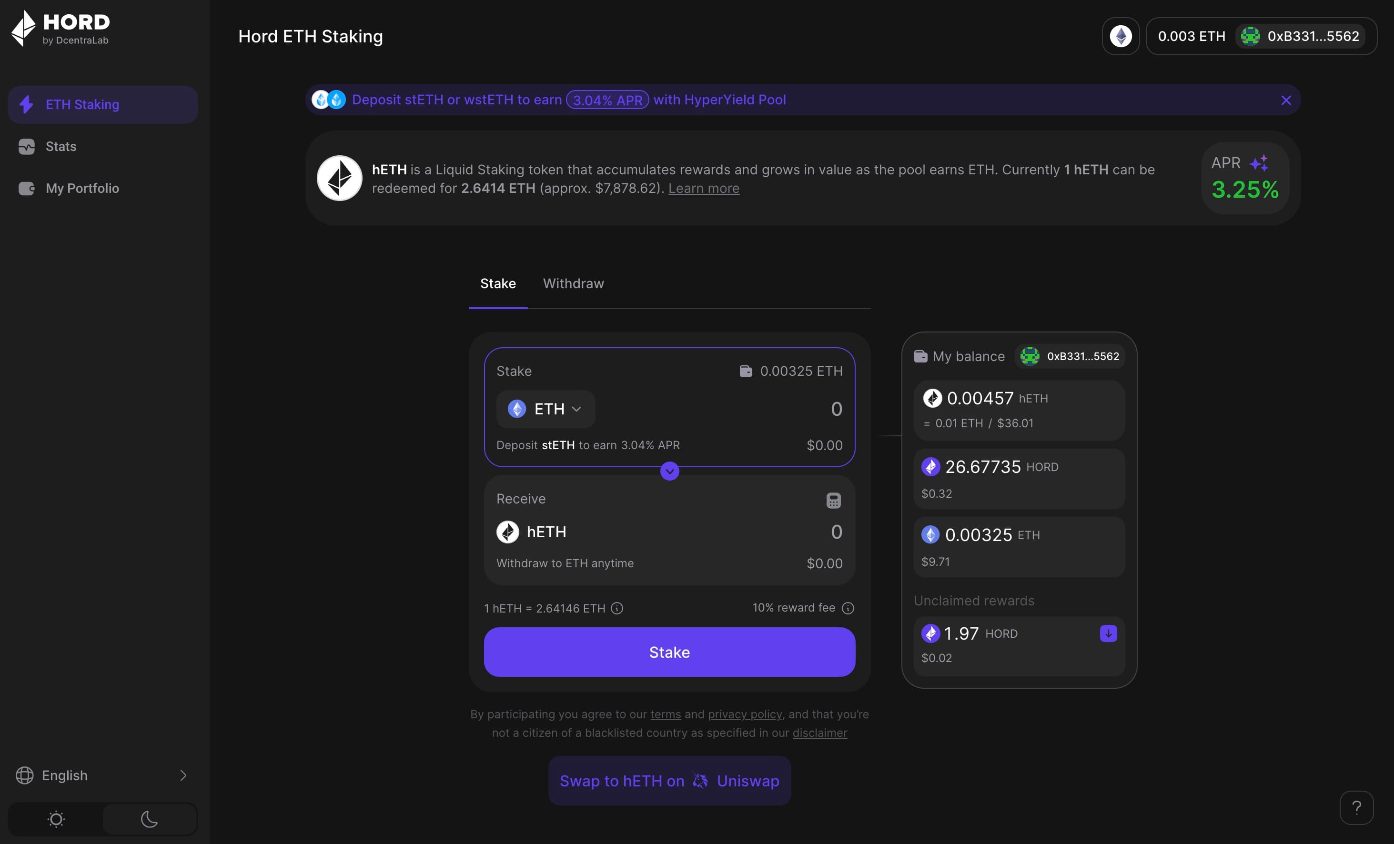Viewport: 1394px width, 844px height.
Task: Switch to dark theme moon toggle
Action: (x=150, y=819)
